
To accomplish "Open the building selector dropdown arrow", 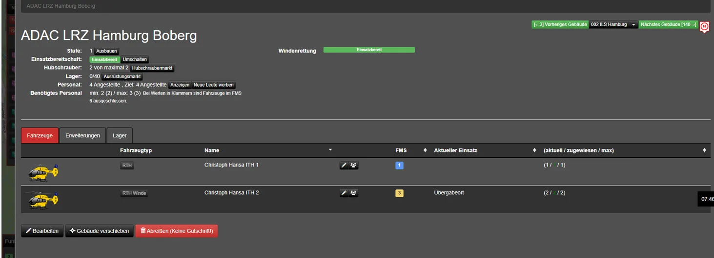I will pos(633,24).
